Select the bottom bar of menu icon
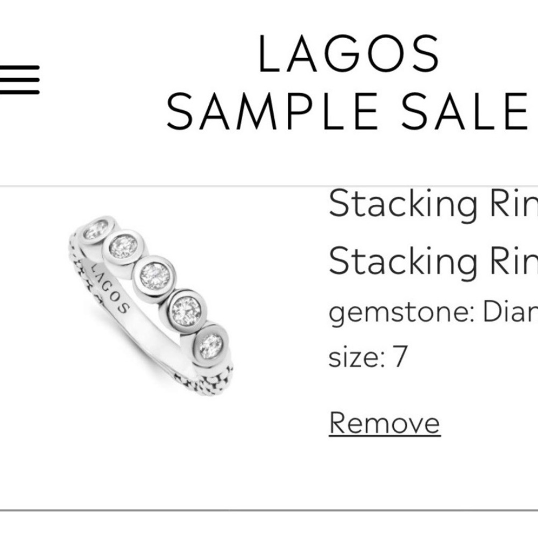 click(x=20, y=93)
